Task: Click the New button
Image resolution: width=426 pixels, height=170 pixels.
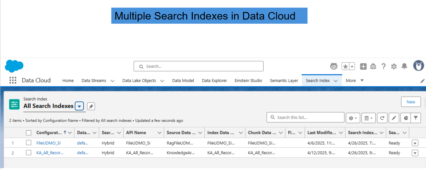Action: coord(411,102)
